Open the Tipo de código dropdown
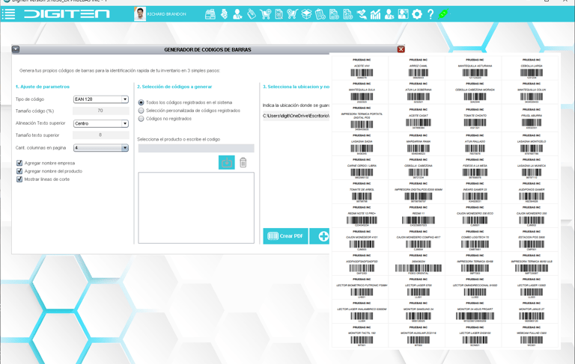The height and width of the screenshot is (364, 575). click(101, 99)
